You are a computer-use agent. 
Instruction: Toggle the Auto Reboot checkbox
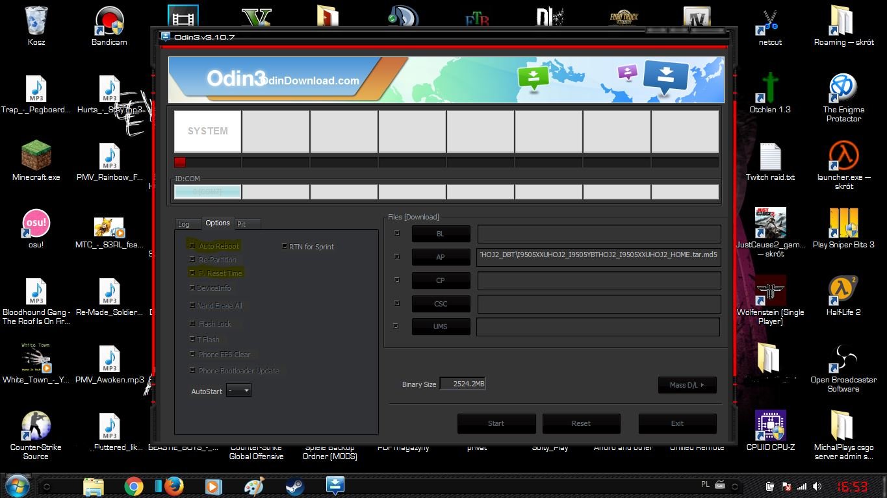coord(192,245)
